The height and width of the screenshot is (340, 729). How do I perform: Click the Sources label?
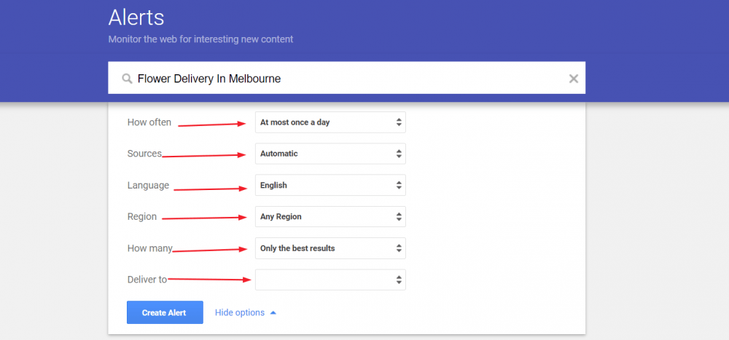(x=144, y=154)
